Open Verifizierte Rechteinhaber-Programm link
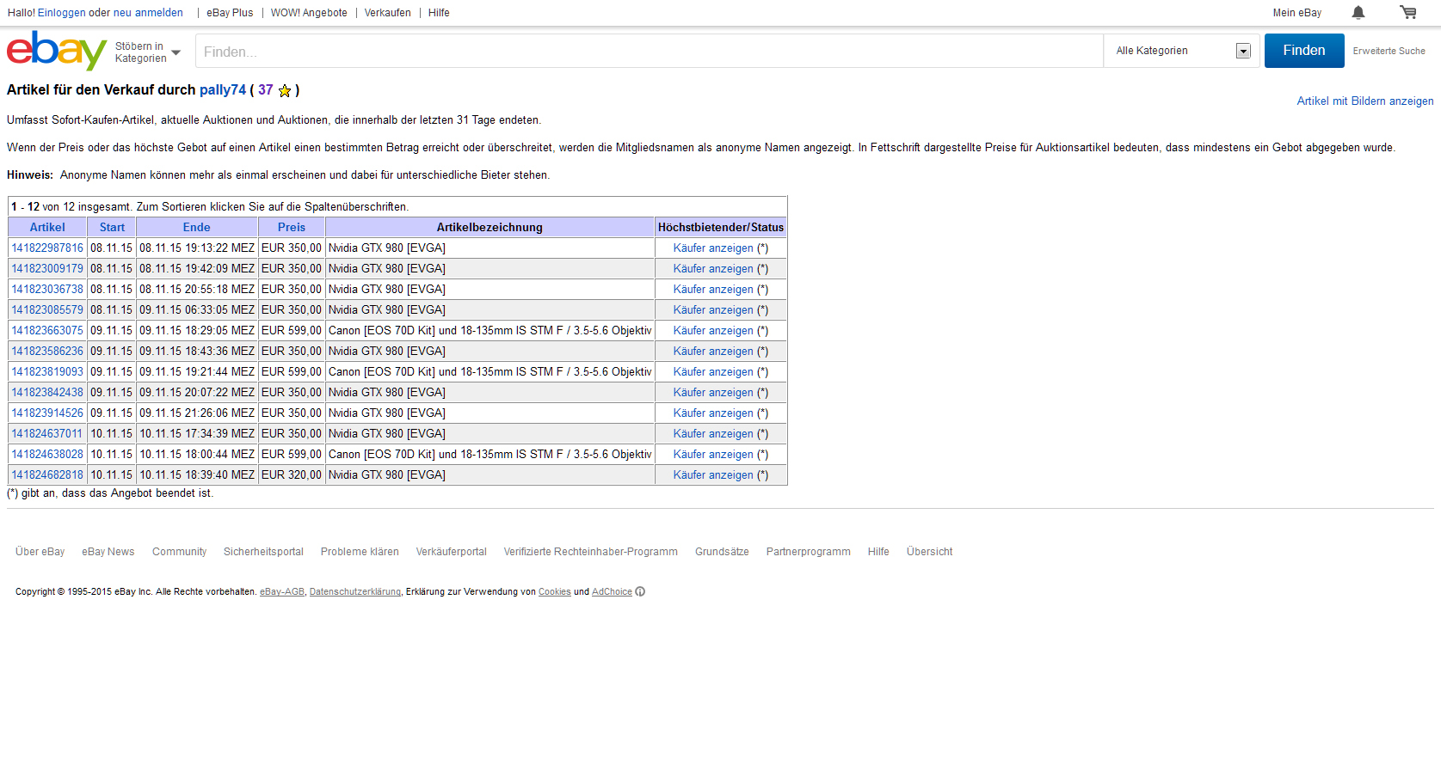Viewport: 1441px width, 777px height. click(x=591, y=552)
